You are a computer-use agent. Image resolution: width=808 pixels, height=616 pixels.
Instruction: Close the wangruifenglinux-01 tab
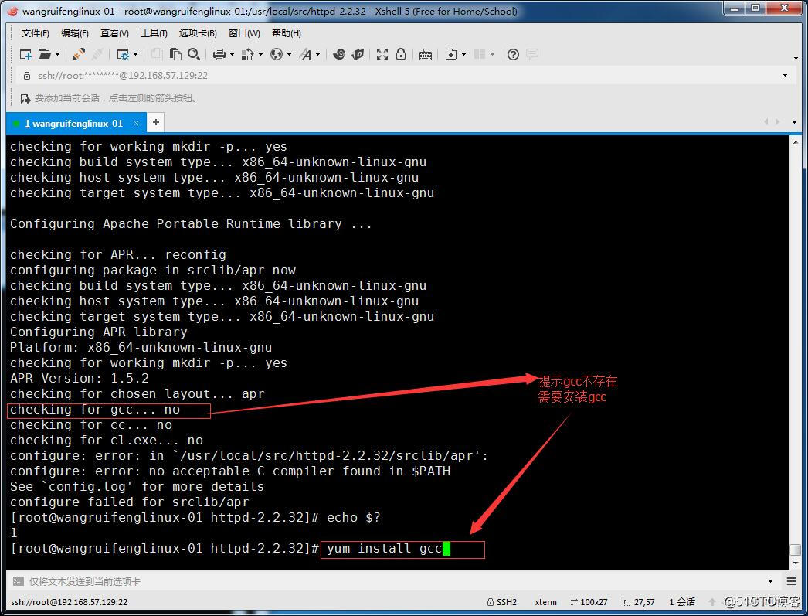(x=136, y=123)
